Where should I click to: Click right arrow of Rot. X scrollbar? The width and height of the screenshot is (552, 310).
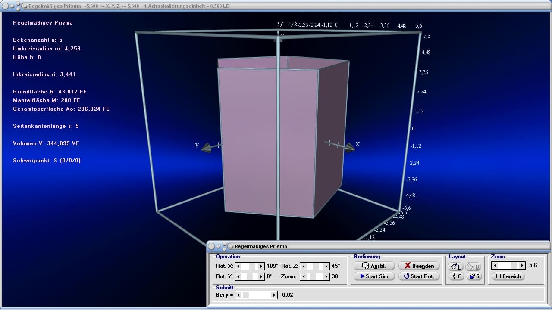[x=261, y=266]
